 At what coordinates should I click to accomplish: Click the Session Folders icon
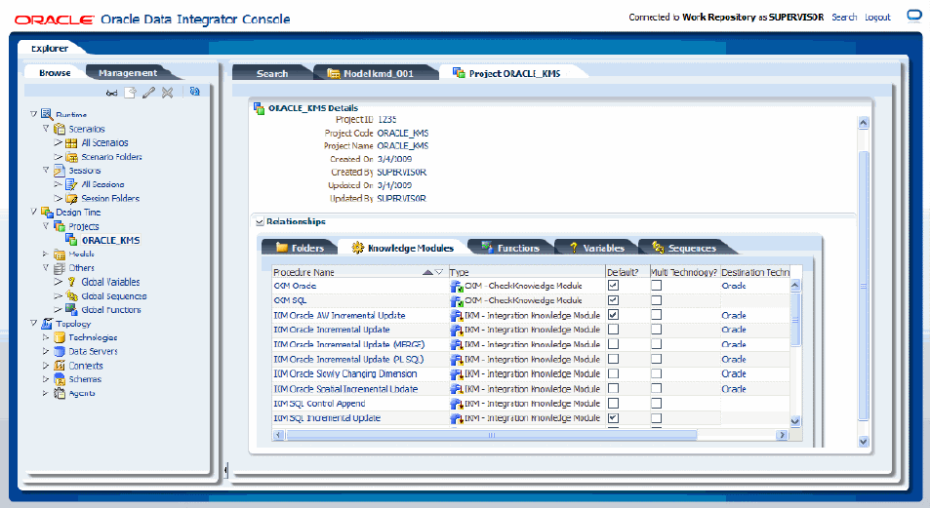[72, 199]
